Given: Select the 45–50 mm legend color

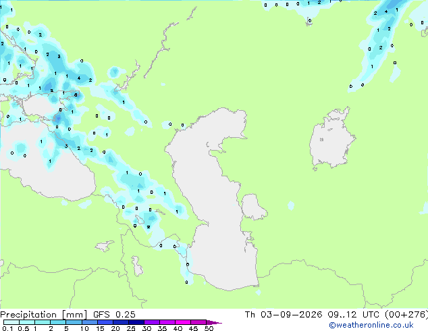Looking at the screenshot, I should pyautogui.click(x=198, y=322).
